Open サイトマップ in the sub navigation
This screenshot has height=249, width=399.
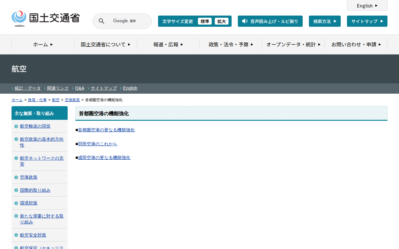104,88
